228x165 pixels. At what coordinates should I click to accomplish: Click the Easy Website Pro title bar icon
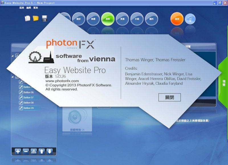[2, 3]
